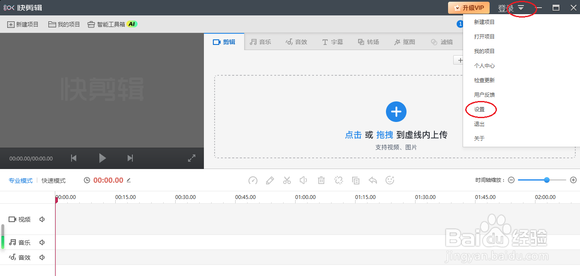The image size is (580, 276).
Task: Select the 音效 track label
Action: 20,257
